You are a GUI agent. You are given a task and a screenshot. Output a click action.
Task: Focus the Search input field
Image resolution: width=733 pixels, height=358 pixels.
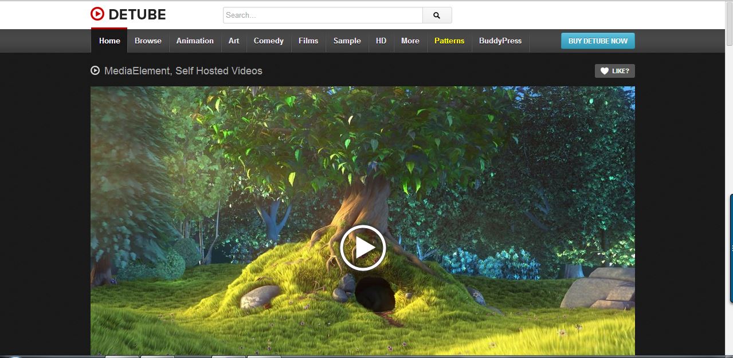click(323, 15)
